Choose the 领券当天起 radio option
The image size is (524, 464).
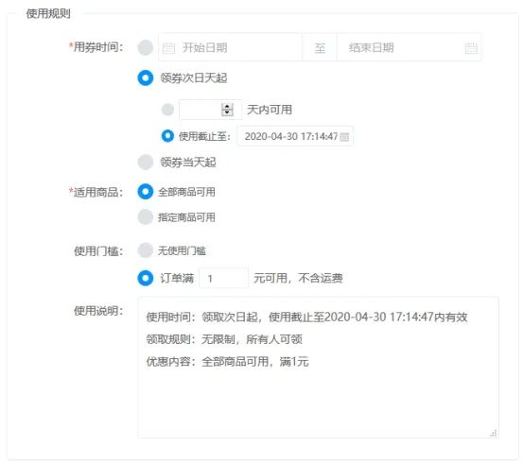point(146,162)
